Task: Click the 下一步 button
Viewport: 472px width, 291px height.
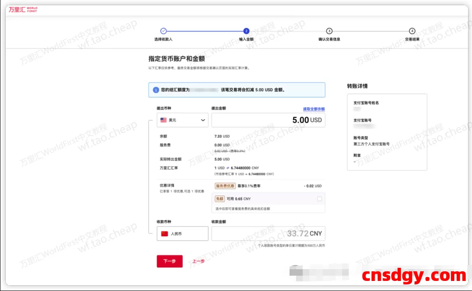Action: pos(170,260)
